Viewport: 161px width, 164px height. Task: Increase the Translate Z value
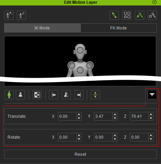[151, 114]
